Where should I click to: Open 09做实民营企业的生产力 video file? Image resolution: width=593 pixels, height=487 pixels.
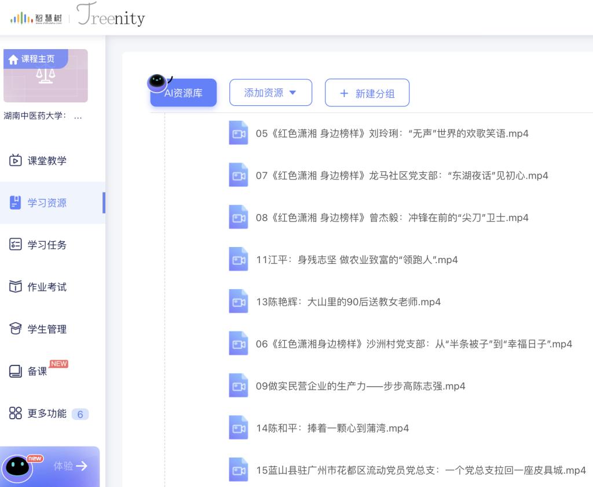360,386
